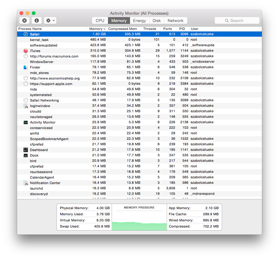279x259 pixels.
Task: Click the File Cache 299.9 MB value
Action: click(x=211, y=214)
